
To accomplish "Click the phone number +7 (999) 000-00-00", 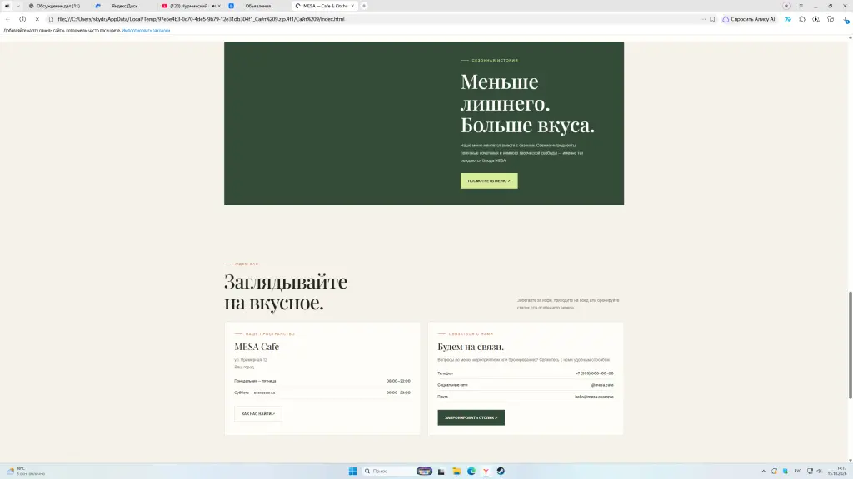I will (x=595, y=373).
